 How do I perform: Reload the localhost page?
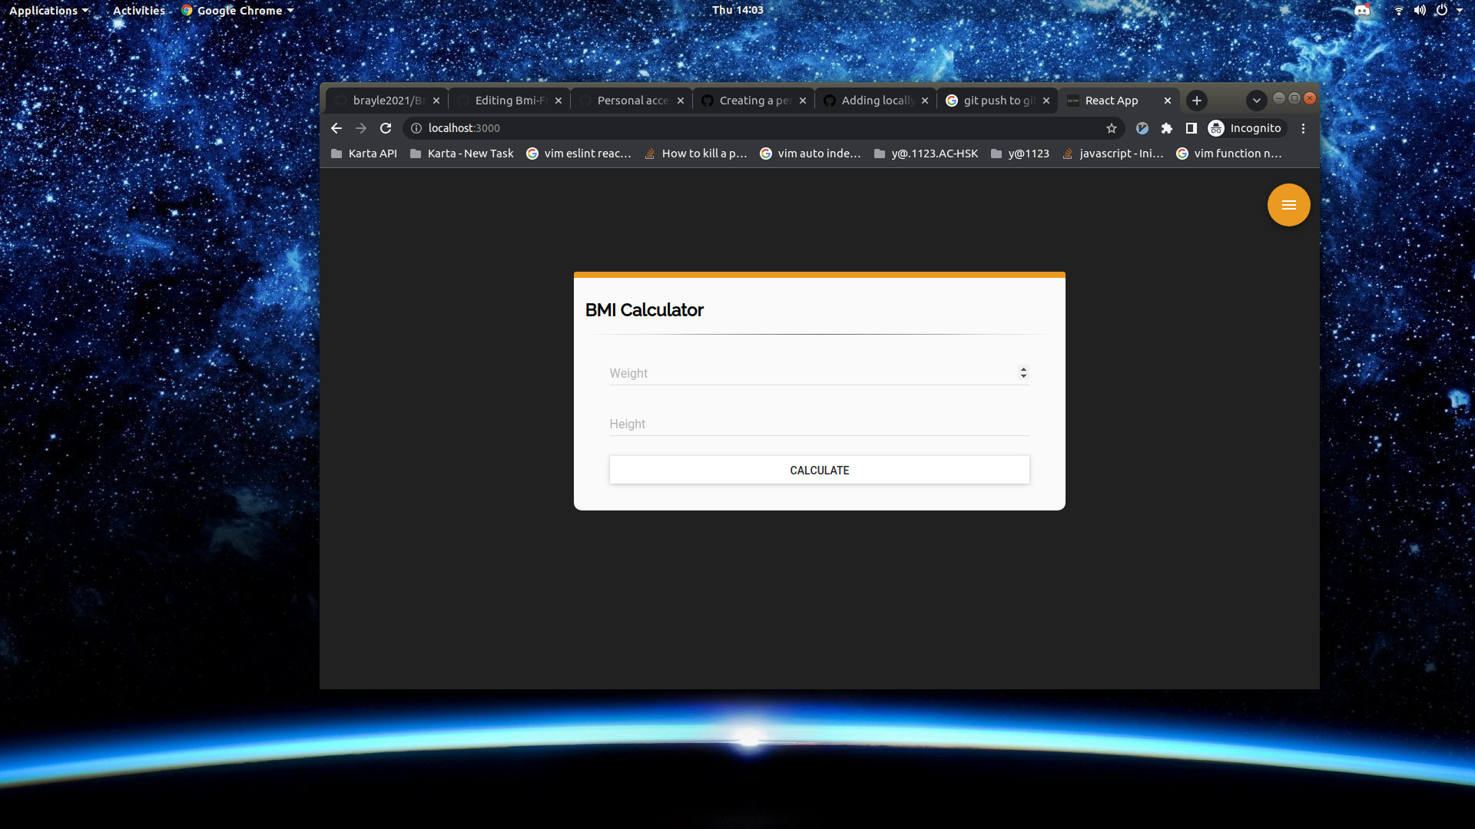[x=386, y=128]
